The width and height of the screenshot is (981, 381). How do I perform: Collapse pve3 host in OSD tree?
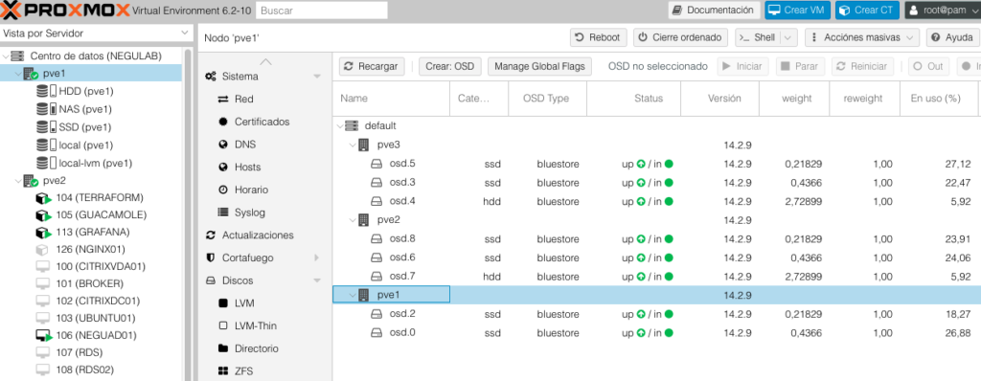(x=352, y=146)
